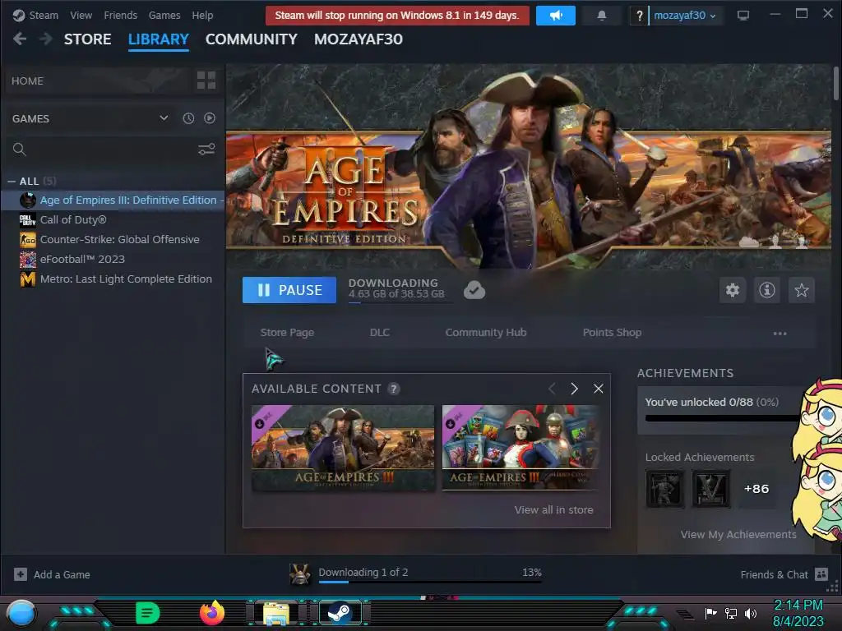Open the Help menu
The width and height of the screenshot is (842, 631).
coord(202,15)
